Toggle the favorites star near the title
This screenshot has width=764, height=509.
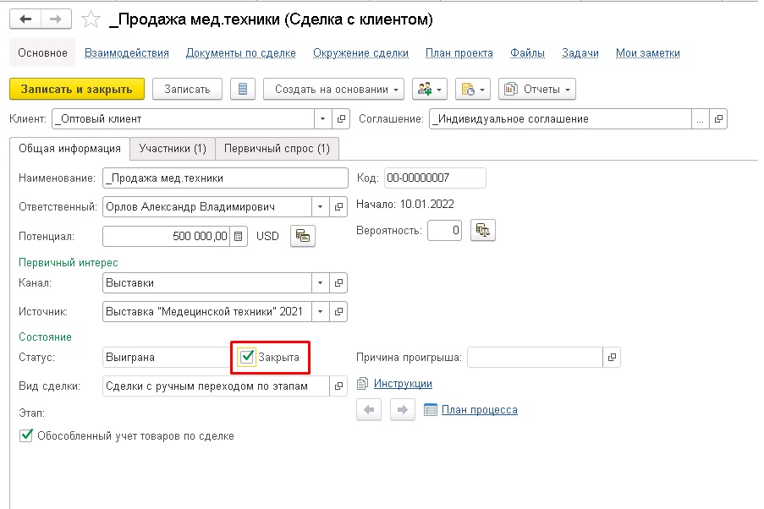(x=91, y=19)
